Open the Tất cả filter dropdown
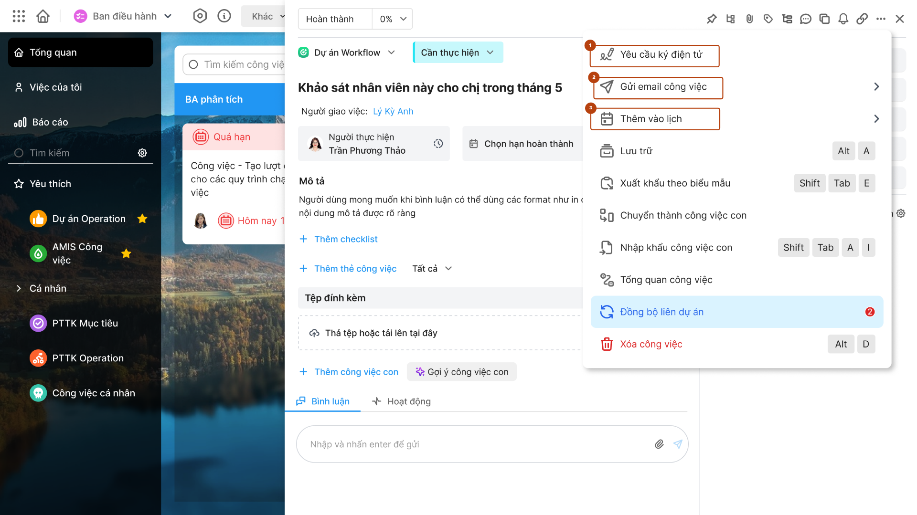Image resolution: width=917 pixels, height=515 pixels. [x=432, y=269]
